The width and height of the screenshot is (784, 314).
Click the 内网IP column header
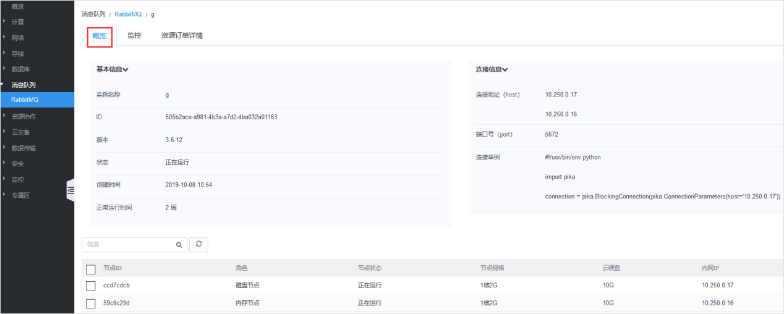[712, 268]
